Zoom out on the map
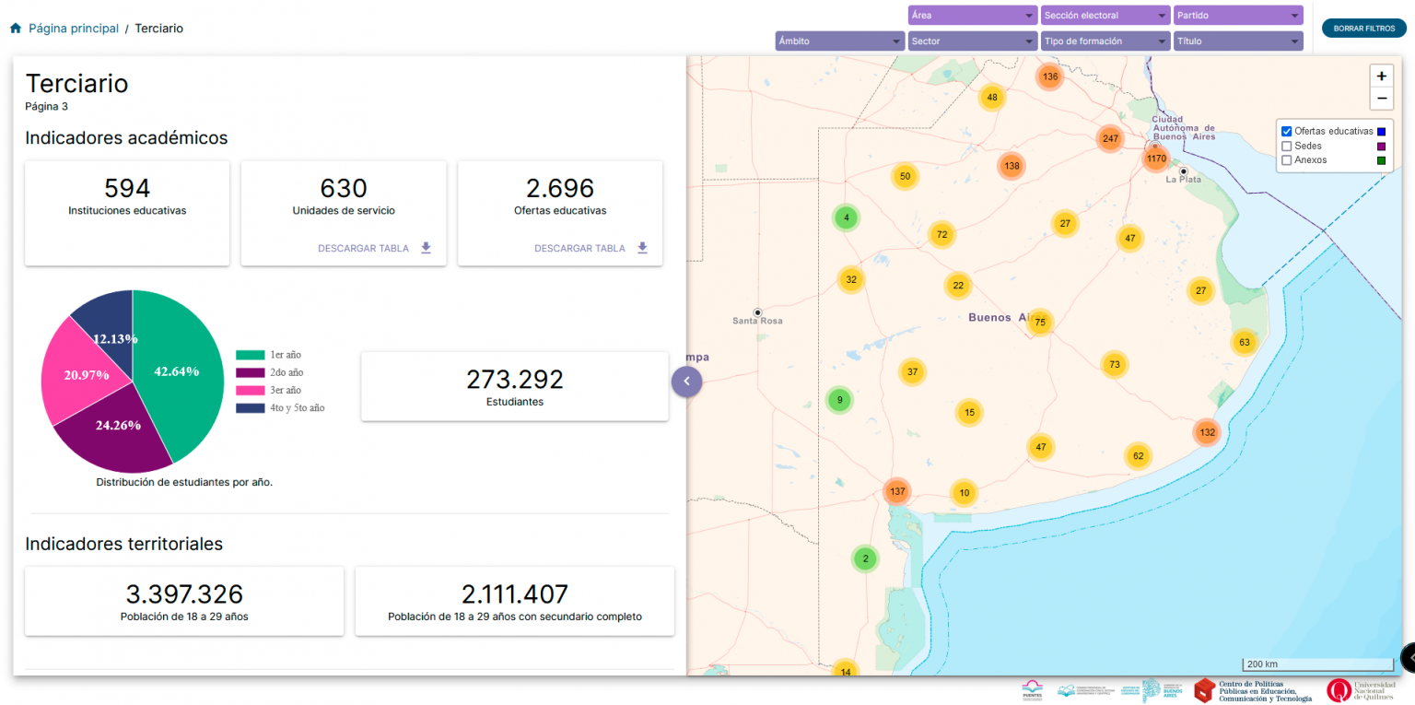Viewport: 1415px width, 705px height. coord(1381,99)
